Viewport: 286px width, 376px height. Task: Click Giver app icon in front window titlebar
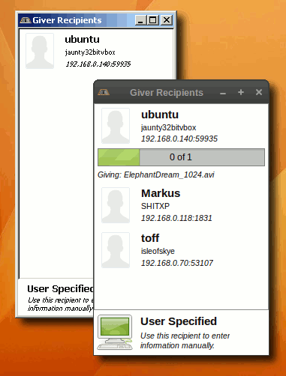[x=104, y=92]
